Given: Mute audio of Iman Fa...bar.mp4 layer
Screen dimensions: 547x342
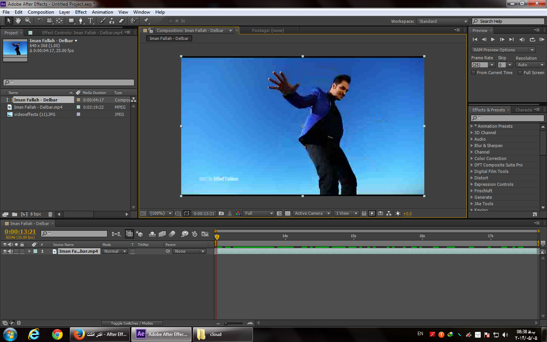Looking at the screenshot, I should click(11, 251).
